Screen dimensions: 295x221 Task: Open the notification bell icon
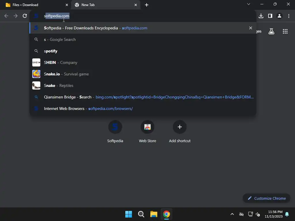[x=287, y=214]
